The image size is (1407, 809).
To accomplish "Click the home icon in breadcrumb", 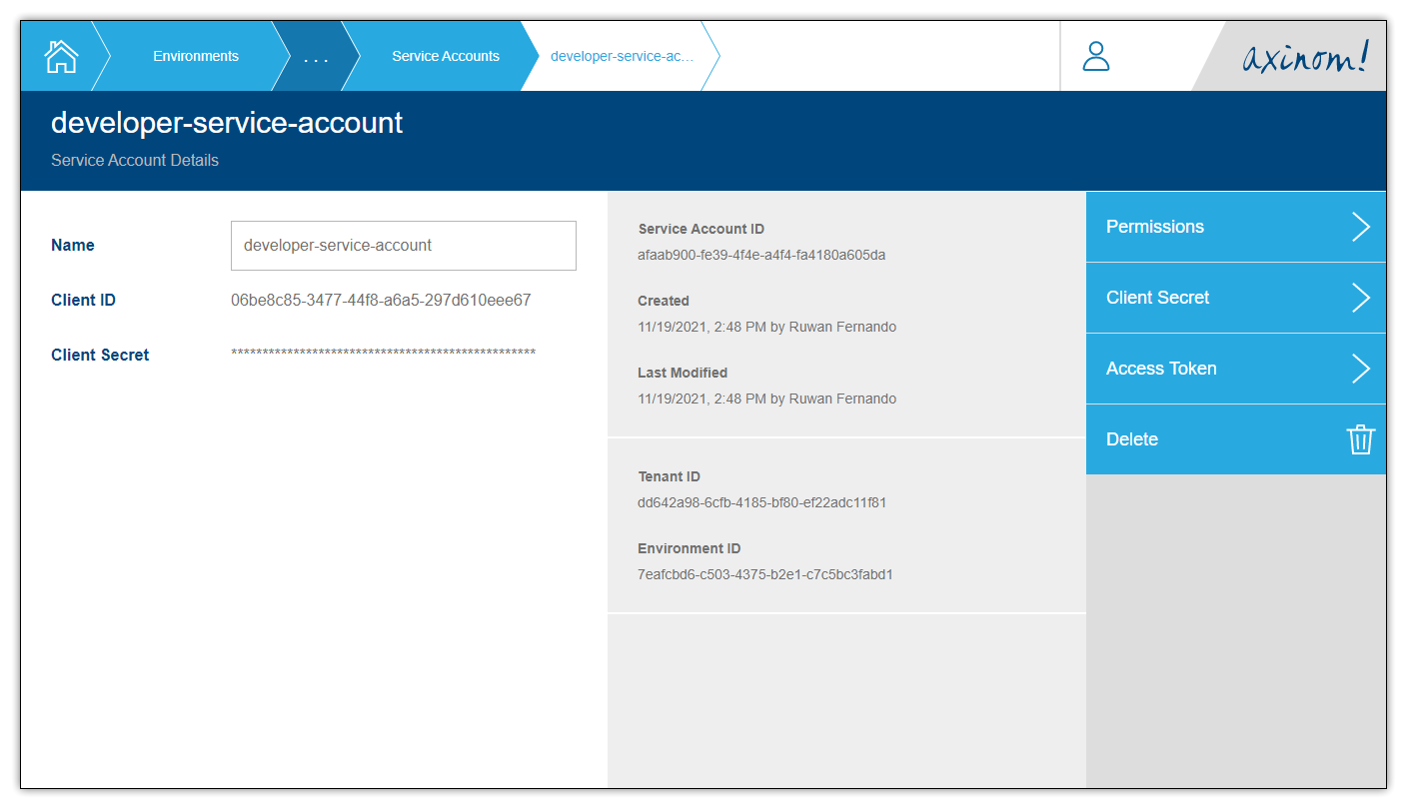I will 60,56.
